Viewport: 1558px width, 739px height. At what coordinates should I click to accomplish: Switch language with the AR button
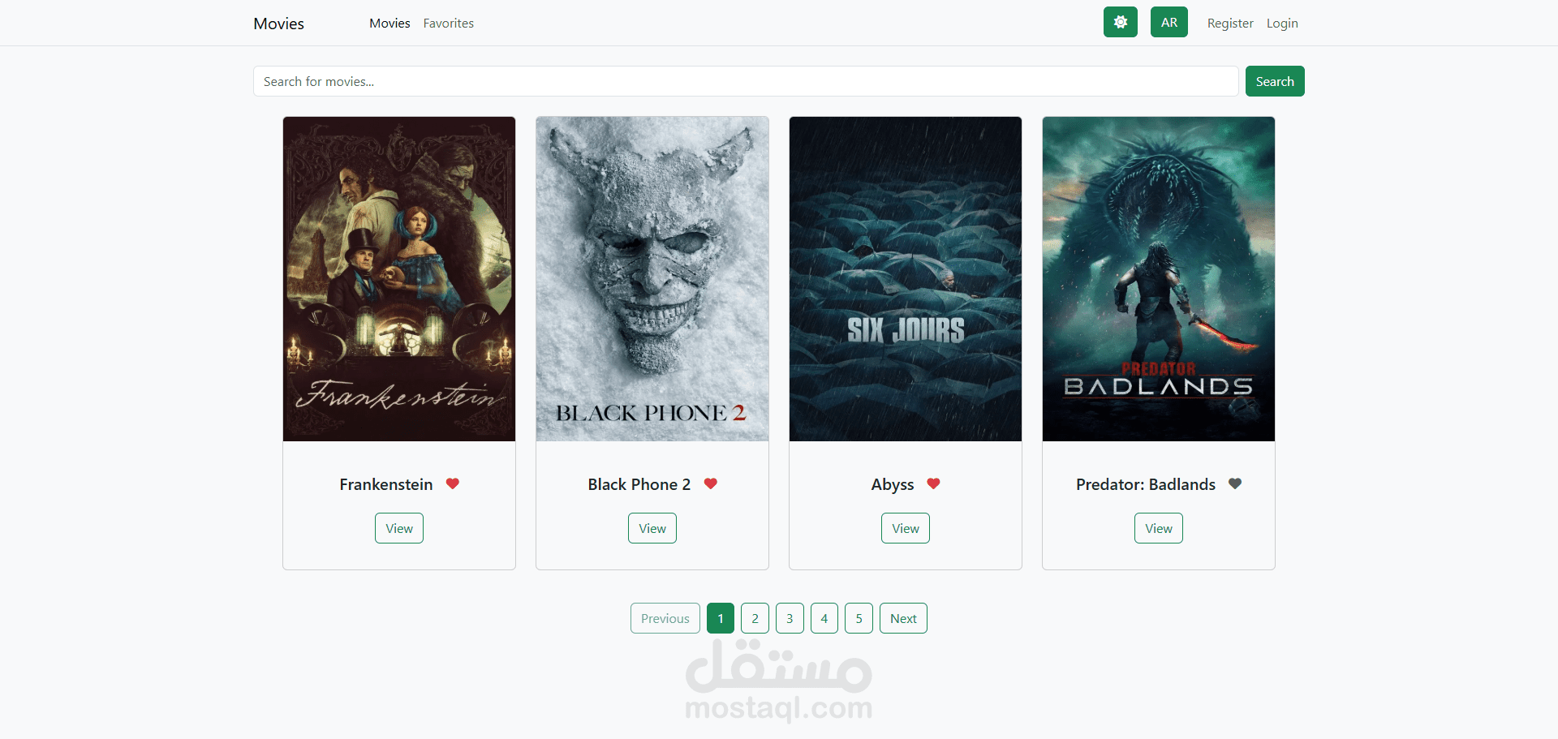point(1168,22)
